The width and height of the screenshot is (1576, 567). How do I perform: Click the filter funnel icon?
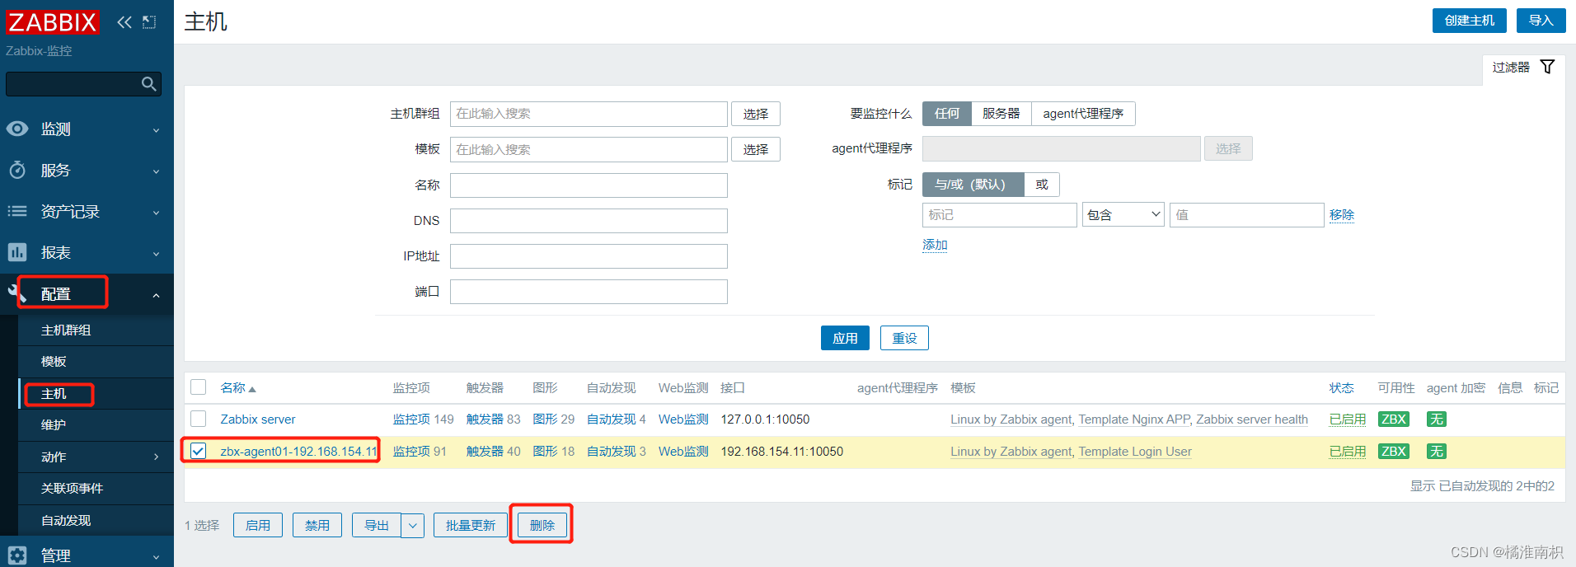[1547, 67]
